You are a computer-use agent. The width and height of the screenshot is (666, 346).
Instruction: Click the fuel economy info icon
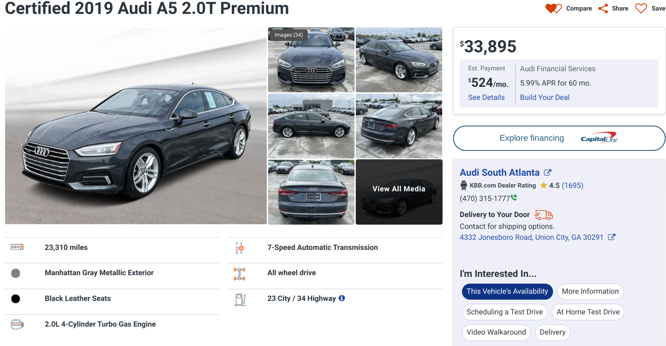[x=342, y=298]
